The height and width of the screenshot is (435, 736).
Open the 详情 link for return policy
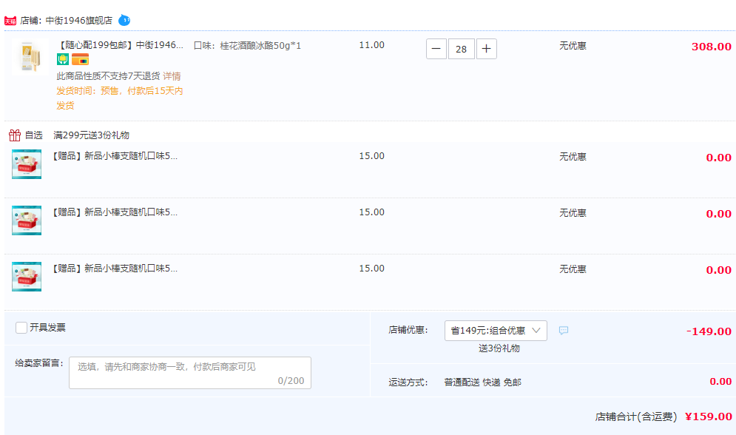(x=172, y=76)
